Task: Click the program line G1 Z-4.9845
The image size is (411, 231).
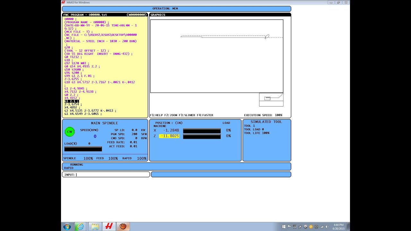Action: click(x=75, y=89)
